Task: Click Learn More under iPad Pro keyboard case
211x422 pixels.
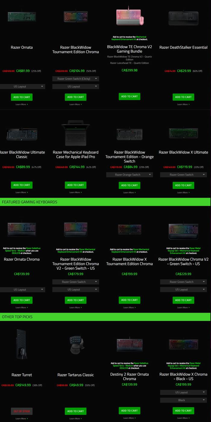Action: click(x=76, y=192)
